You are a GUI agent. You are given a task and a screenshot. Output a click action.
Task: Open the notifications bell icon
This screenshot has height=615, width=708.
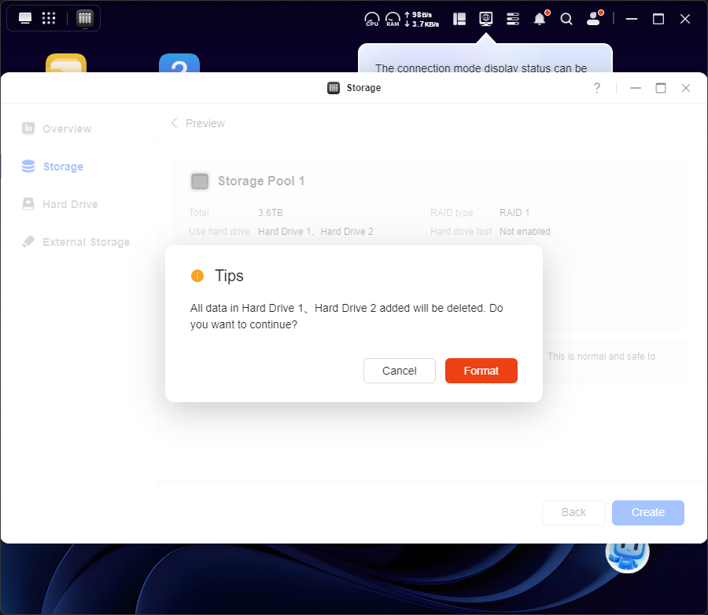point(540,19)
